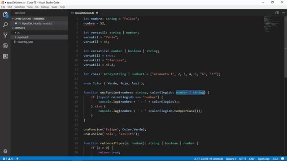Viewport: 287px width, 161px height.
Task: Click "Pablo" string on line 5
Action: [x=110, y=37]
